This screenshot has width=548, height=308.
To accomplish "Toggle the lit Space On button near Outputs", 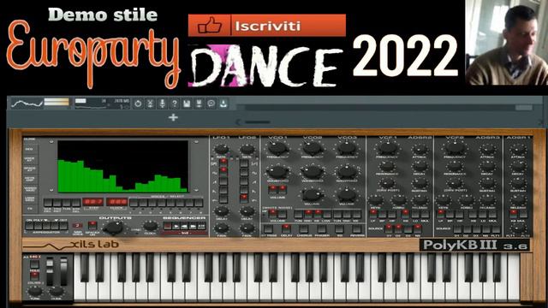I will tap(92, 225).
